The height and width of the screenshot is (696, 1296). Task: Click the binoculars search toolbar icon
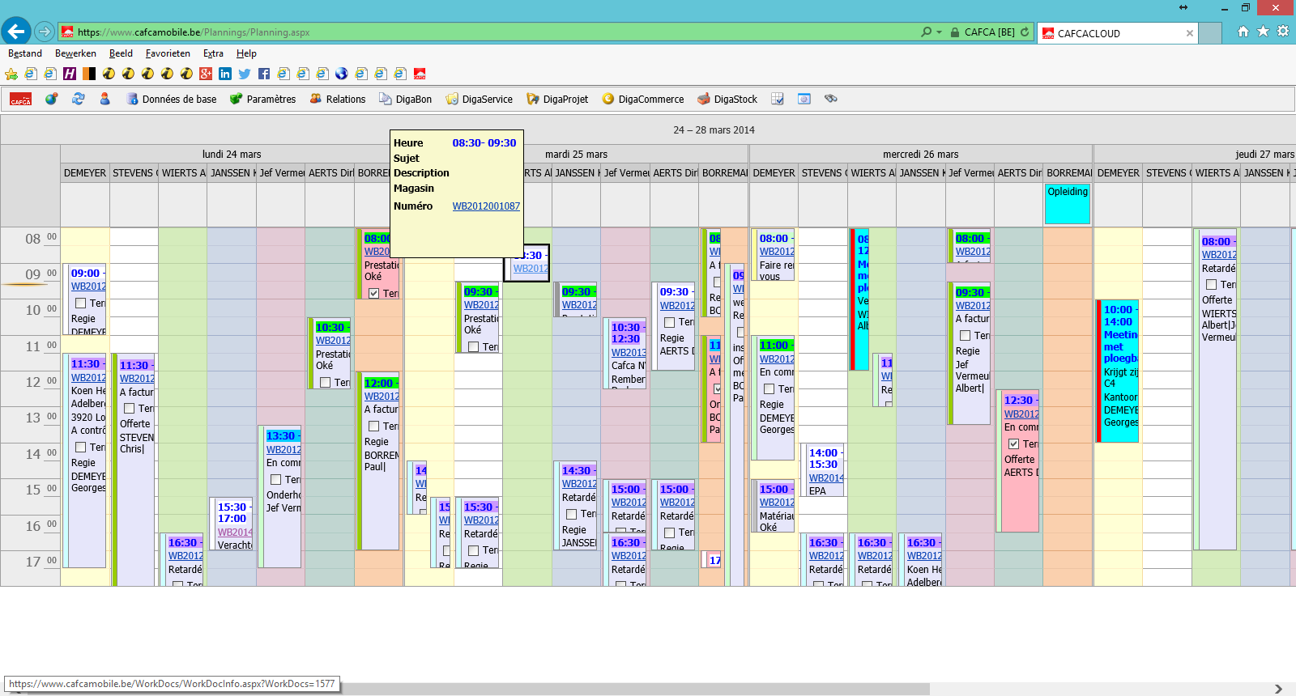831,99
